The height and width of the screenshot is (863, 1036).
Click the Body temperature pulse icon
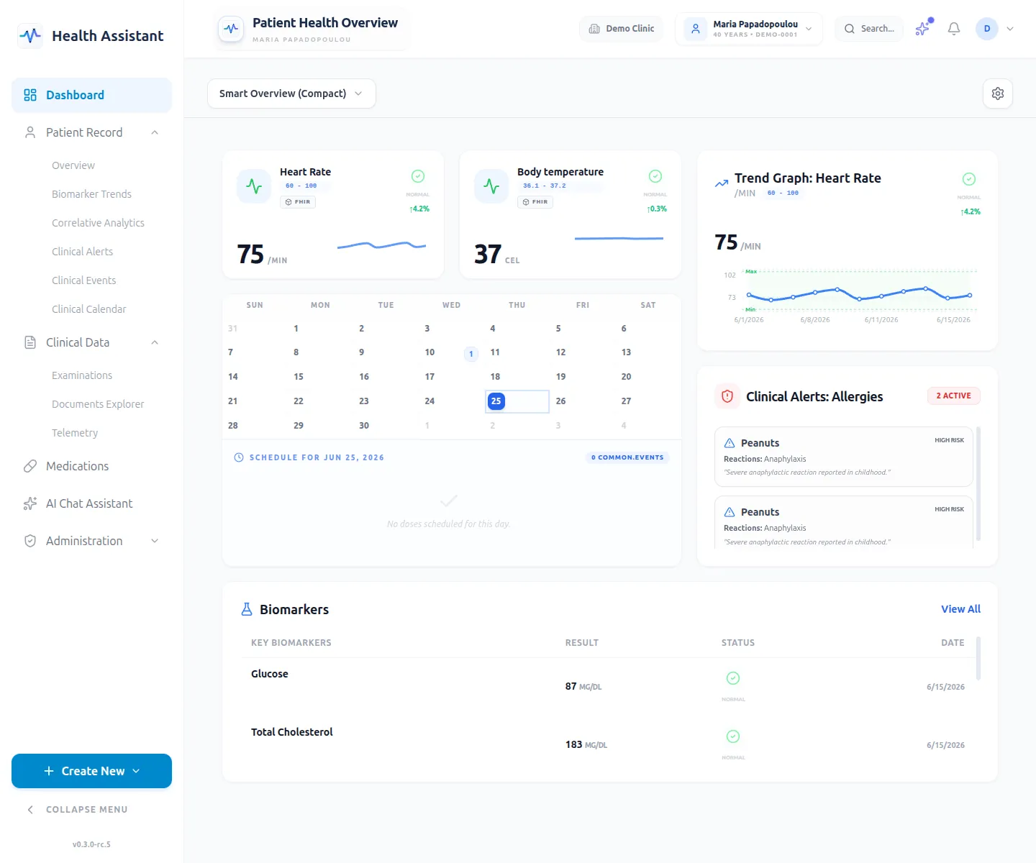491,186
